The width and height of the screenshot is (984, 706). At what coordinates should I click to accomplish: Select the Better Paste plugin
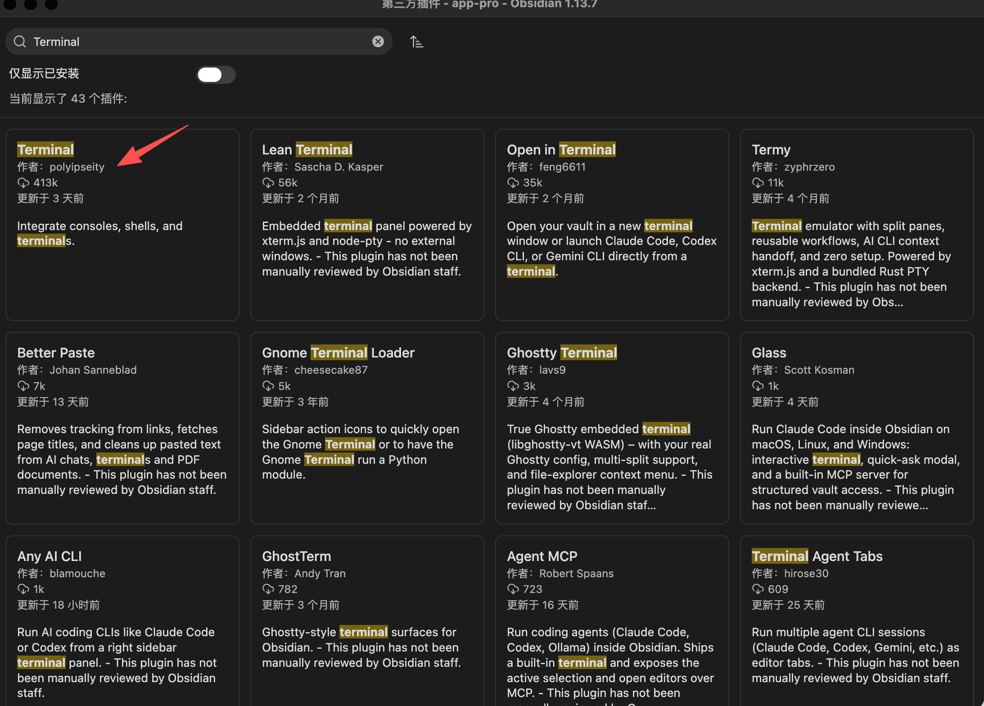(122, 428)
